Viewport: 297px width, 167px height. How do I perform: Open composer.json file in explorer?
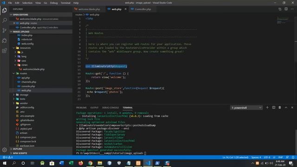tap(41, 137)
